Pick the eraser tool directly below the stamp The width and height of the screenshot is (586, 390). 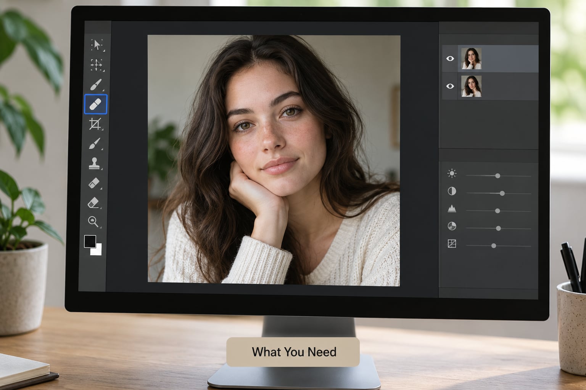(94, 183)
